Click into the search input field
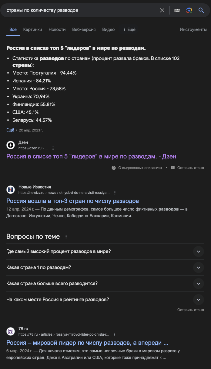Image resolution: width=211 pixels, height=369 pixels. point(80,10)
